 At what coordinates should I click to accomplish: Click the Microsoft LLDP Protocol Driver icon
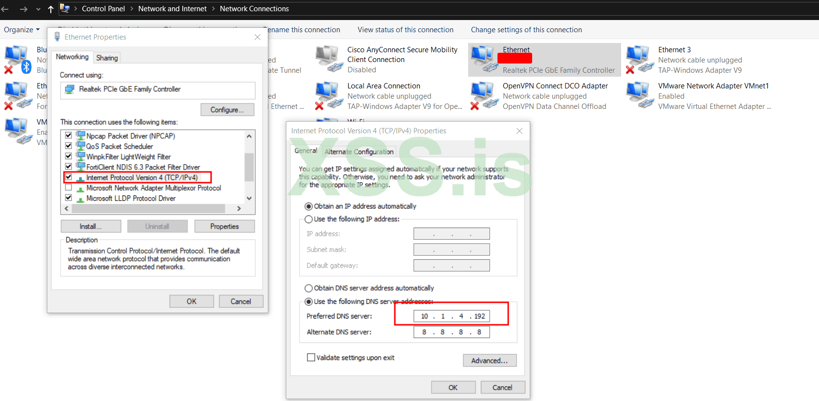[81, 198]
